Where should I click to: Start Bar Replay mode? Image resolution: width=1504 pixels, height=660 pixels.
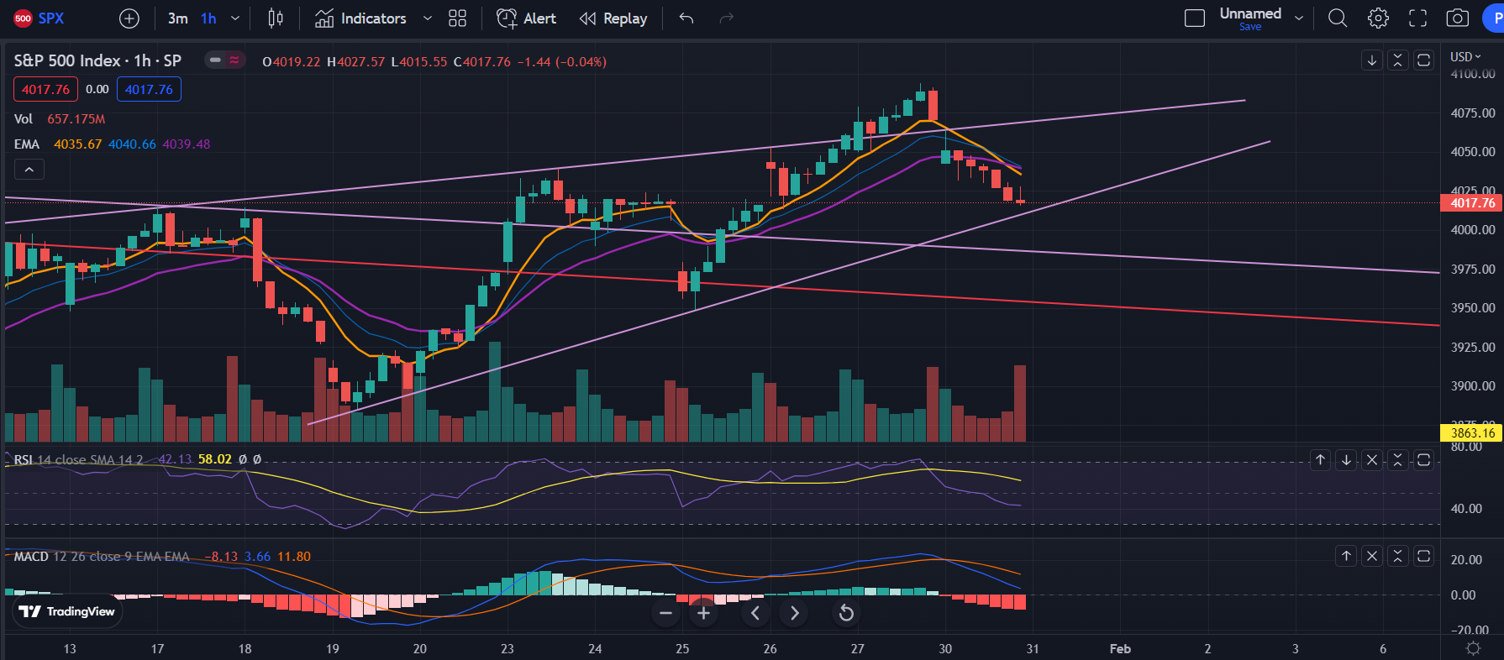pyautogui.click(x=613, y=18)
